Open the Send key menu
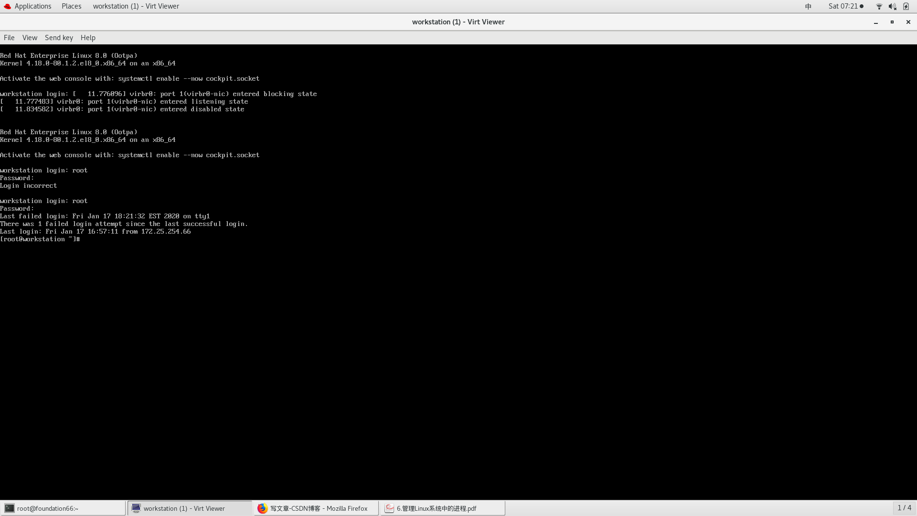The image size is (917, 516). click(x=59, y=38)
